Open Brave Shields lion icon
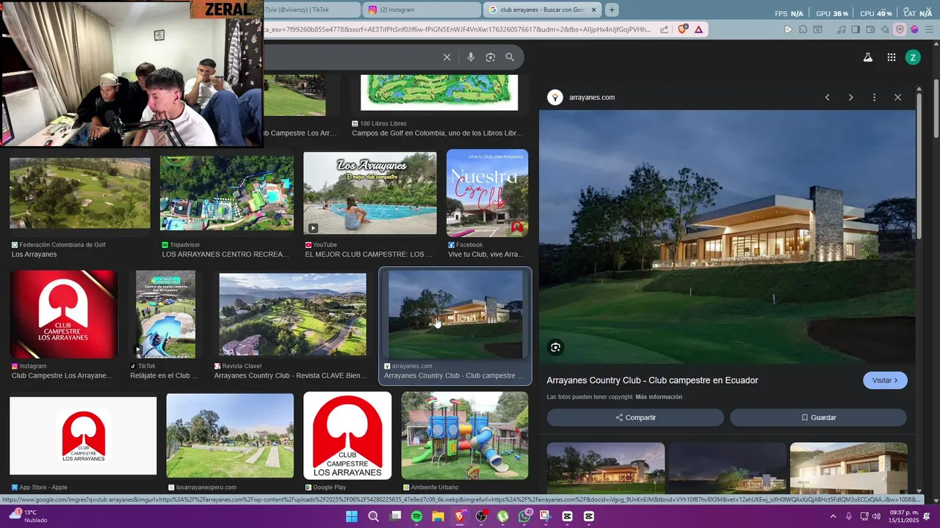The width and height of the screenshot is (940, 528). (682, 29)
